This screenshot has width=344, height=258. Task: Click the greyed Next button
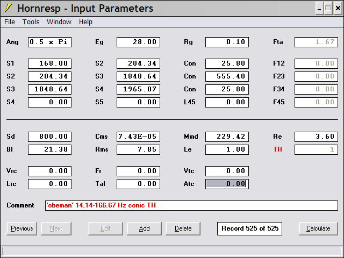point(56,228)
